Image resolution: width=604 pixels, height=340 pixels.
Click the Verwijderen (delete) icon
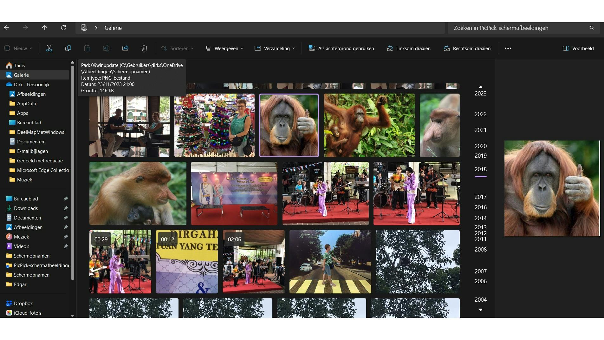[144, 48]
